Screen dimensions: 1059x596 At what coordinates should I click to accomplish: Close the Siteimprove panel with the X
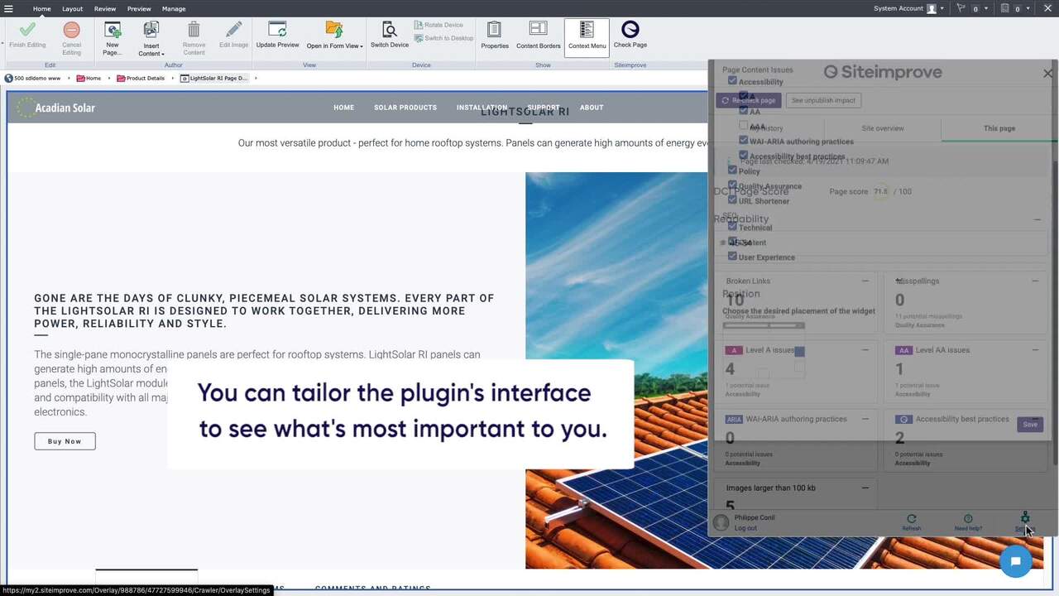point(1047,73)
